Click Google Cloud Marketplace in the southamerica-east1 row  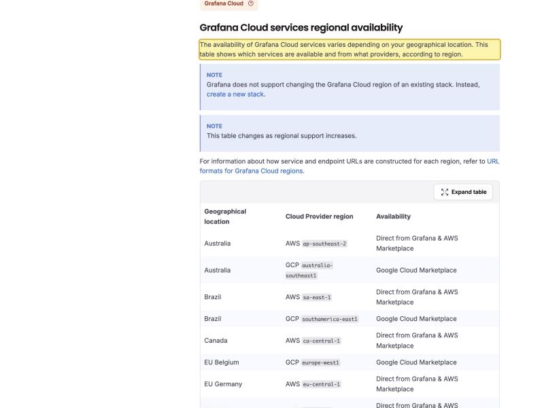(416, 318)
